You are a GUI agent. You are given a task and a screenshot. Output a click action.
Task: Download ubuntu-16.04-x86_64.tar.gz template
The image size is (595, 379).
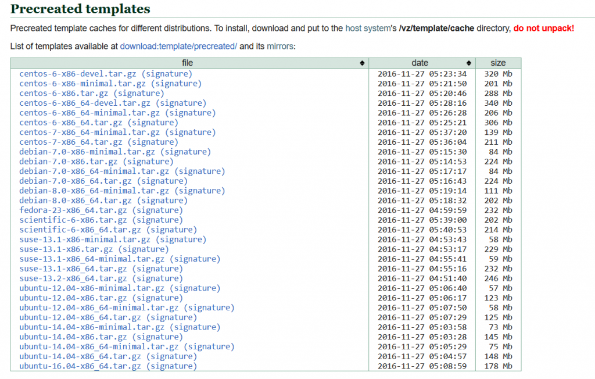[80, 366]
